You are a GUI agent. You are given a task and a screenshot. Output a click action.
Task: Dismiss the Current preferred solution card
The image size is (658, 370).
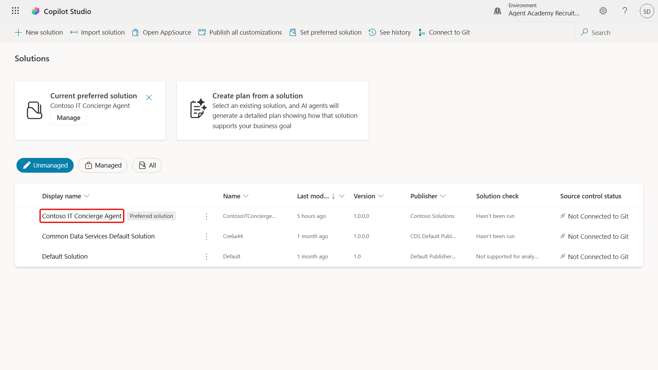point(149,97)
